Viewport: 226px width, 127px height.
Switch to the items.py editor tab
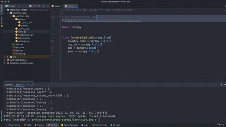click(x=71, y=6)
